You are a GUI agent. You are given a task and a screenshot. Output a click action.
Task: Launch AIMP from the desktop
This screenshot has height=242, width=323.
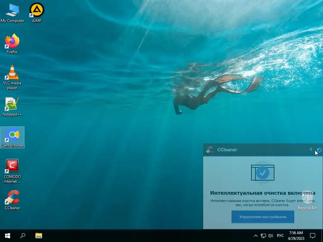[37, 12]
